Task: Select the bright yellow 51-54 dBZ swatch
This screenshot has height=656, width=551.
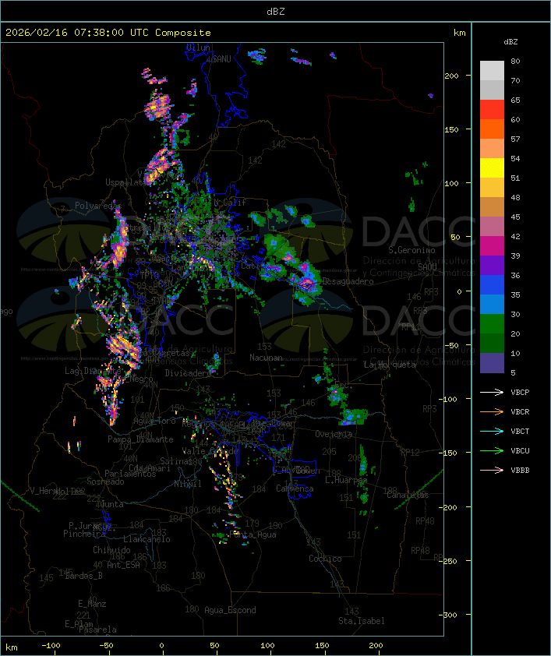Action: pos(492,168)
